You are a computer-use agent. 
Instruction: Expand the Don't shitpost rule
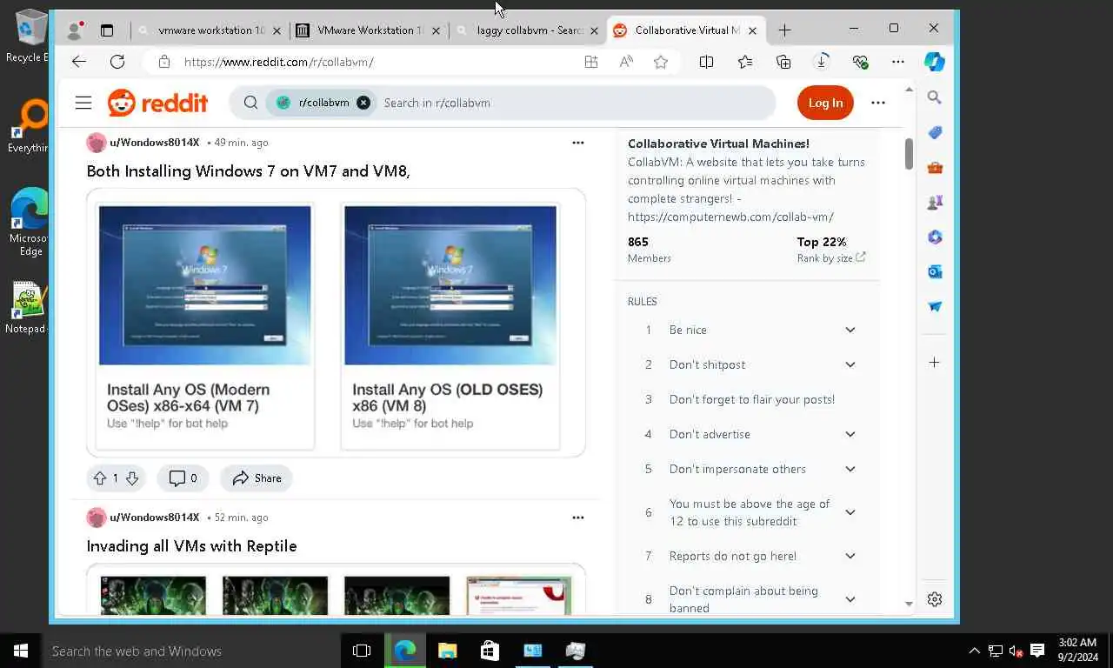point(850,364)
